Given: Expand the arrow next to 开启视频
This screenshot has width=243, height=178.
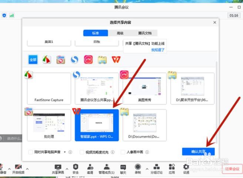Looking at the screenshot, I should 27,169.
